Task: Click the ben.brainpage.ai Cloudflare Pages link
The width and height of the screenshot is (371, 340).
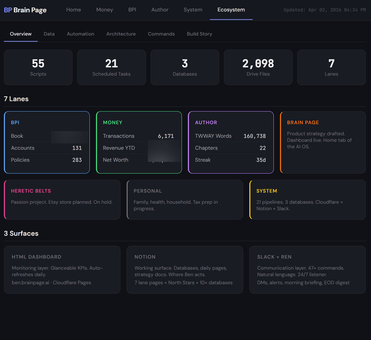Action: coord(51,282)
